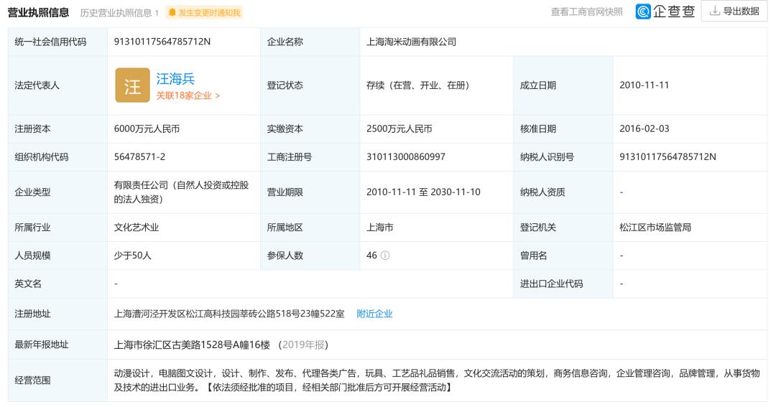Click region value 上海市

pyautogui.click(x=380, y=228)
